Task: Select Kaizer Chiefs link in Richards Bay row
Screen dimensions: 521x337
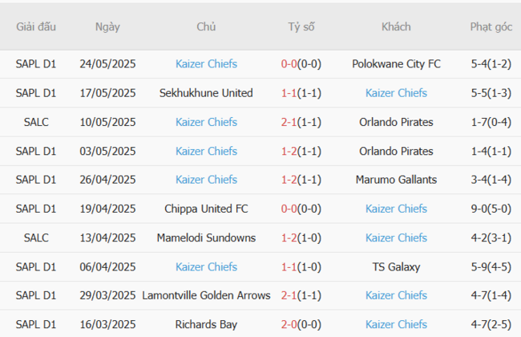Action: click(x=396, y=324)
